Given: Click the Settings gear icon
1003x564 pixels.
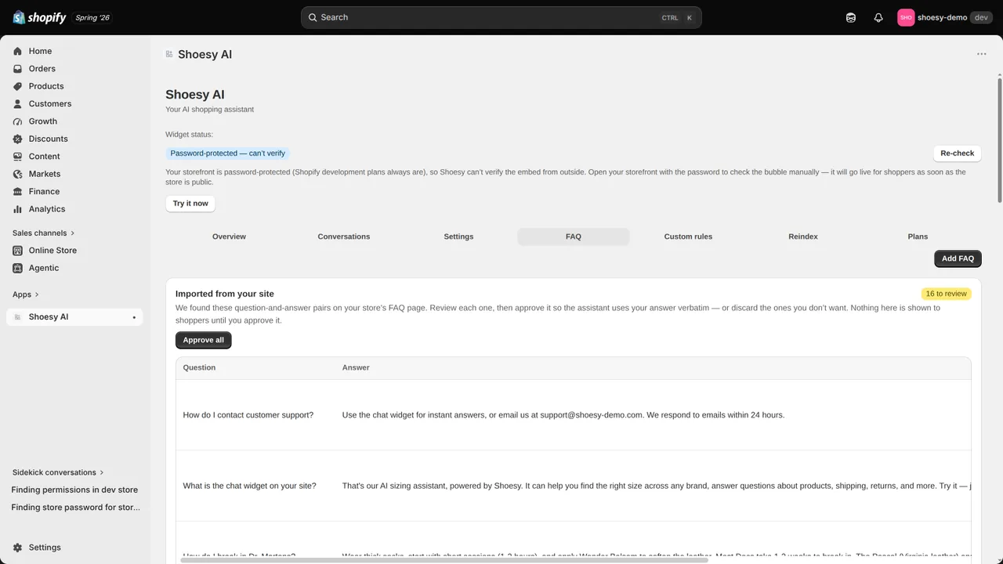Looking at the screenshot, I should pyautogui.click(x=17, y=548).
